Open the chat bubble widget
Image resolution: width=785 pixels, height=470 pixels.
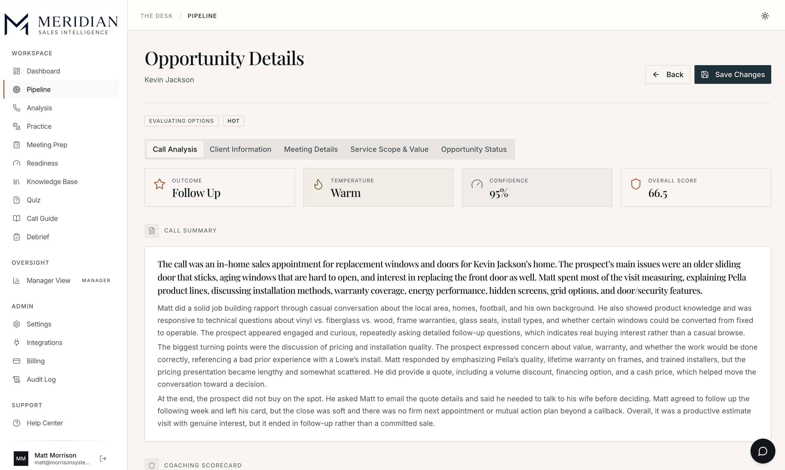pyautogui.click(x=762, y=451)
